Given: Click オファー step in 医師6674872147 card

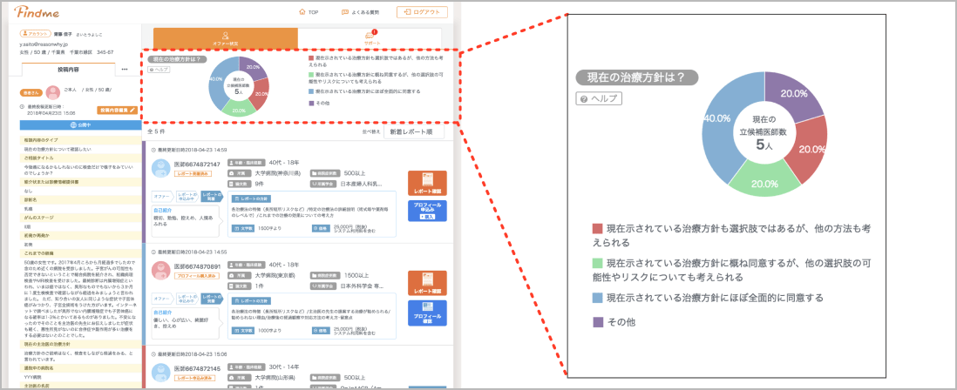Looking at the screenshot, I should [x=162, y=196].
